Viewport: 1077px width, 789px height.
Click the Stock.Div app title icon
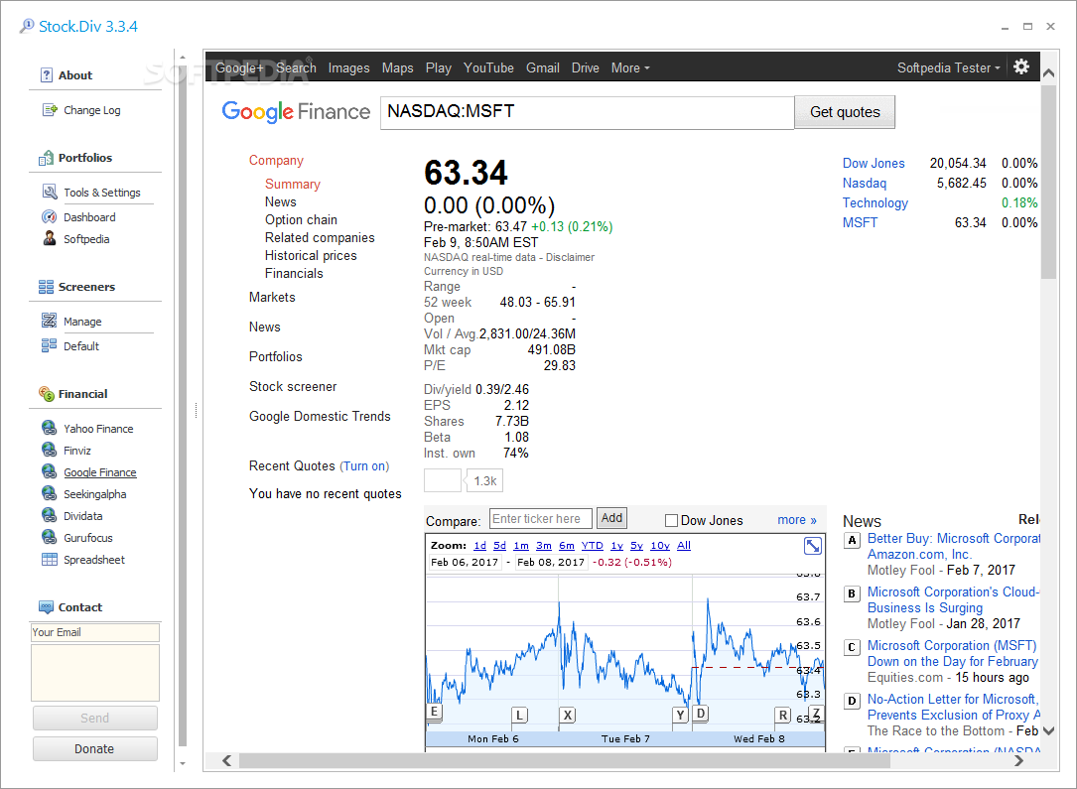27,26
